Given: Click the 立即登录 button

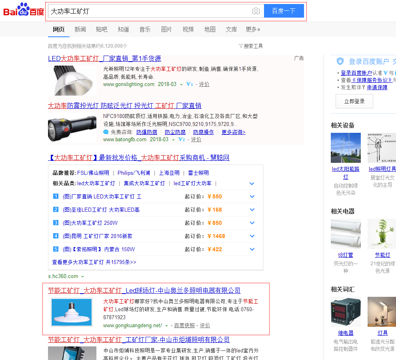Looking at the screenshot, I should click(354, 101).
